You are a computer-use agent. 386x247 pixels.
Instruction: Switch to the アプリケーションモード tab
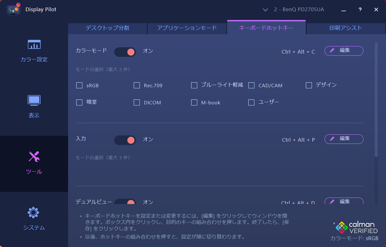[187, 28]
